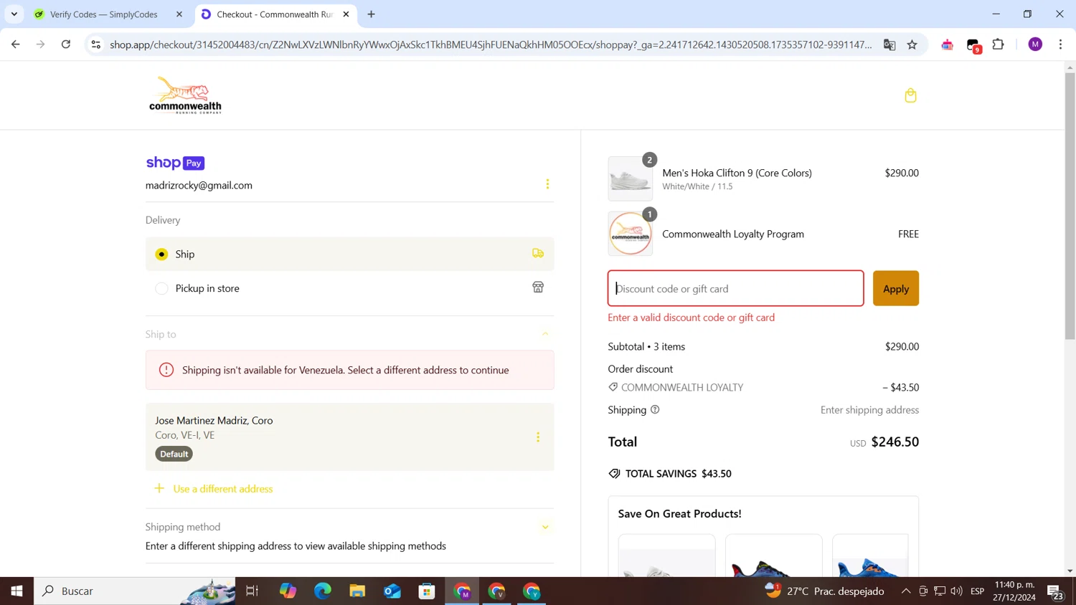Click the Shop Pay logo
The width and height of the screenshot is (1076, 605).
coord(175,163)
